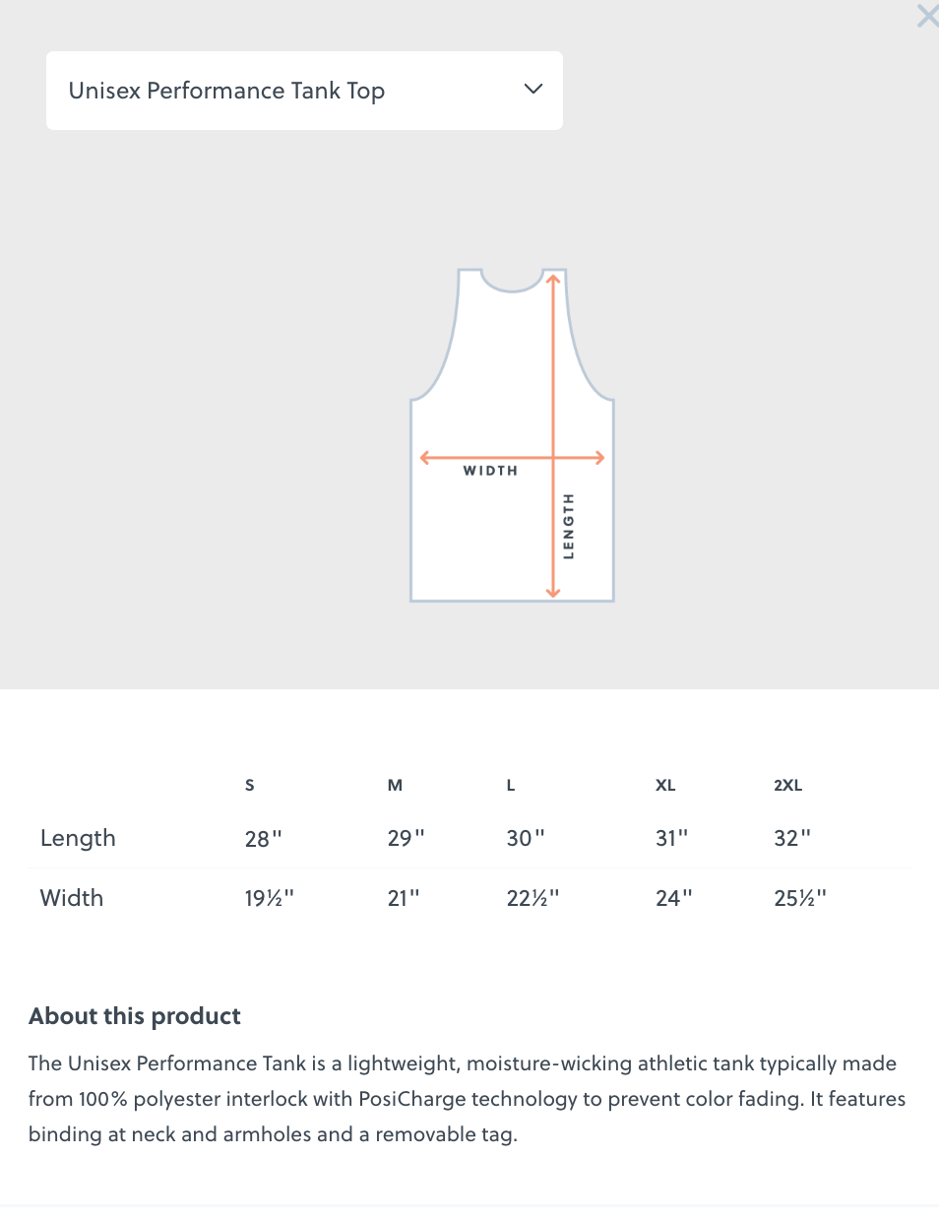This screenshot has height=1221, width=939.
Task: Expand the Unisex Performance Tank Top chevron
Action: click(x=532, y=89)
